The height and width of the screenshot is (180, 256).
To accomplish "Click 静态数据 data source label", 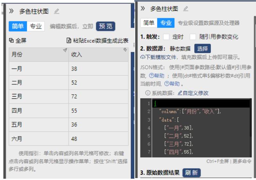I will [180, 48].
